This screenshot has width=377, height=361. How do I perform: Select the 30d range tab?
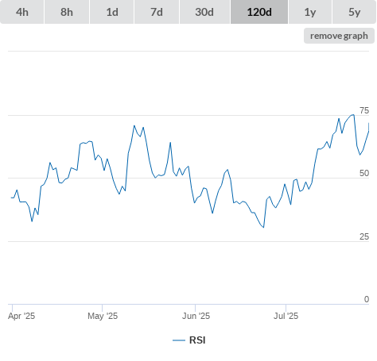(204, 12)
